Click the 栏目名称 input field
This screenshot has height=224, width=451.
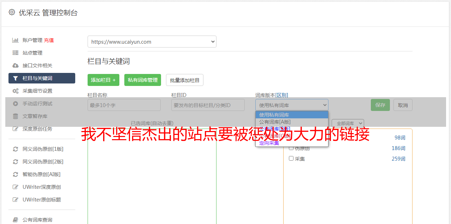click(124, 105)
